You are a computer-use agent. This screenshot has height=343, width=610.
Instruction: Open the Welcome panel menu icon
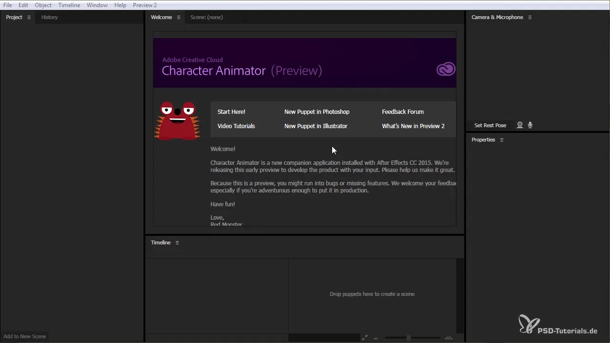(179, 17)
